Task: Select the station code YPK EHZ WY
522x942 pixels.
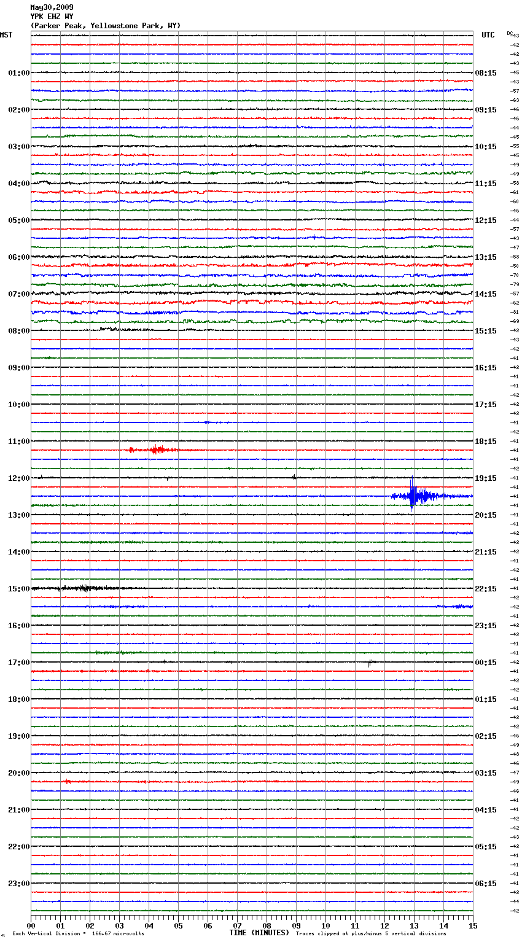Action: coord(52,17)
